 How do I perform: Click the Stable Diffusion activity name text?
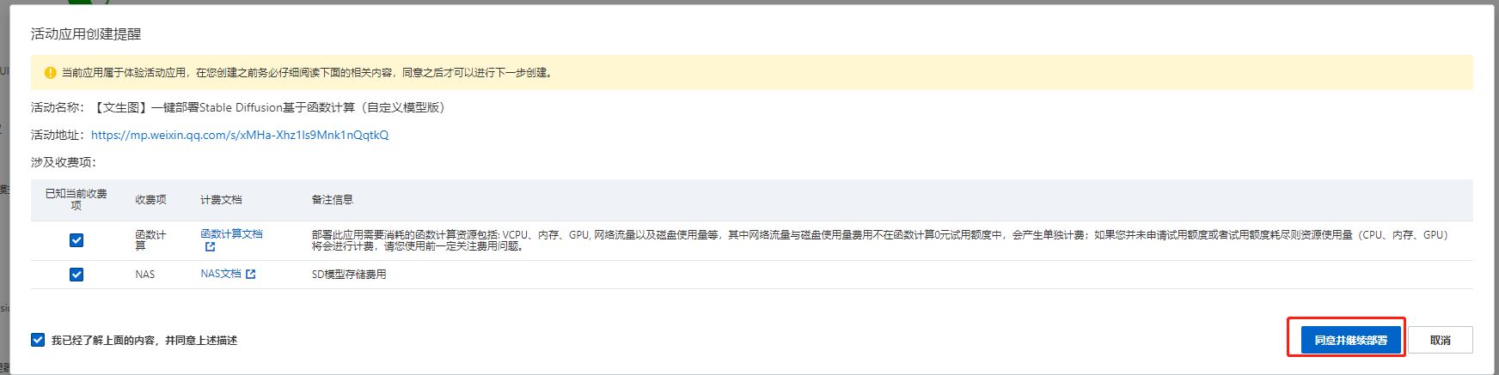coord(268,107)
